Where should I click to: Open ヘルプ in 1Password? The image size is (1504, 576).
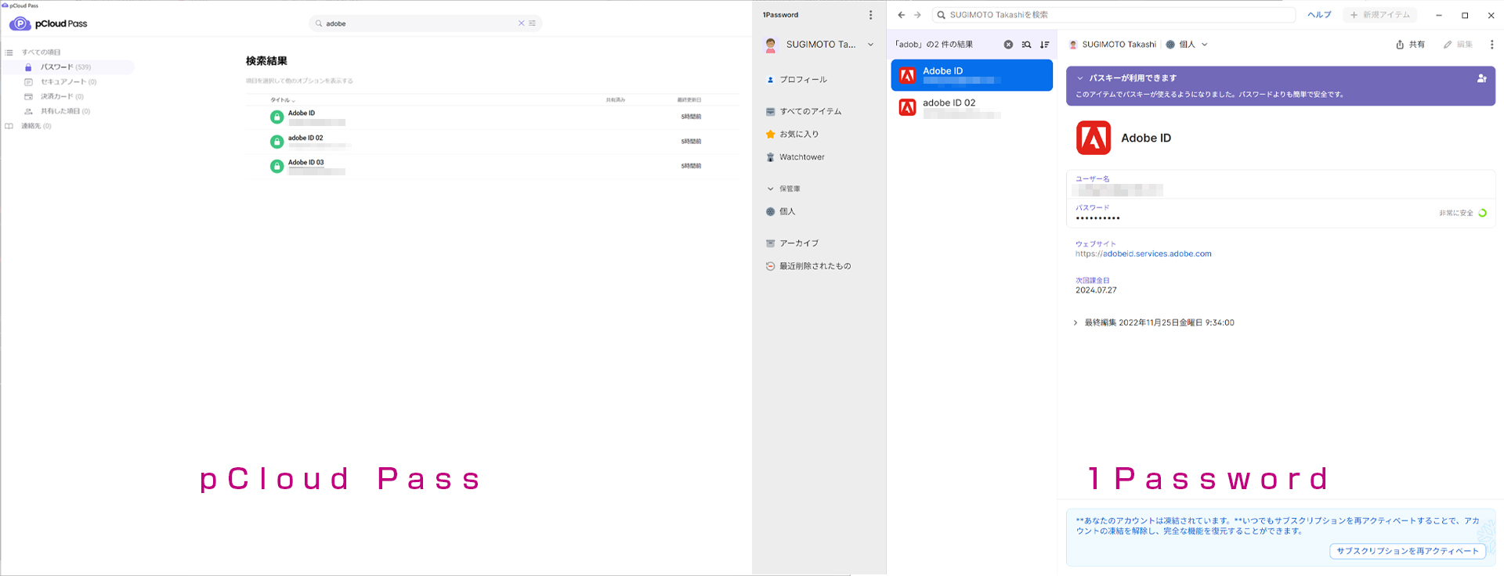tap(1319, 15)
